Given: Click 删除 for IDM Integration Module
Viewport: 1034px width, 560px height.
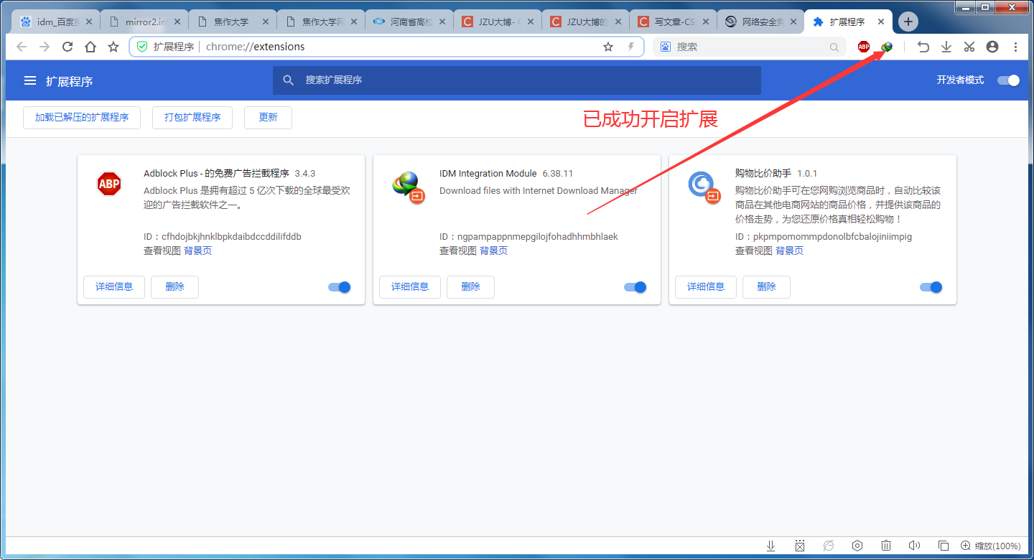Looking at the screenshot, I should click(x=470, y=286).
